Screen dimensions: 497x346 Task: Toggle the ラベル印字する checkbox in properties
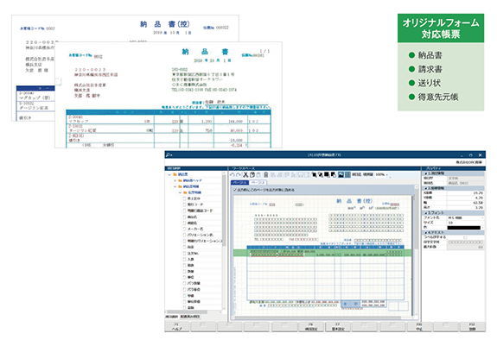(465, 237)
